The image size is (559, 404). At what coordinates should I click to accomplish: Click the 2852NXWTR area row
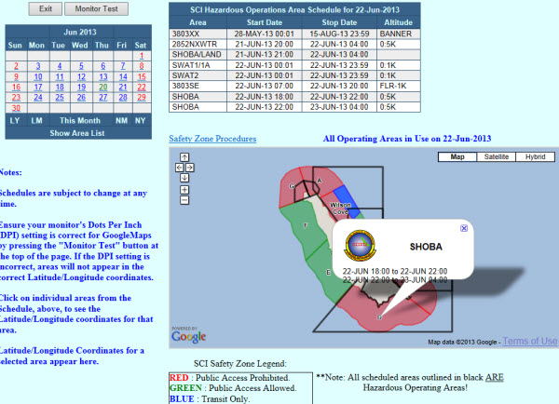click(x=294, y=44)
